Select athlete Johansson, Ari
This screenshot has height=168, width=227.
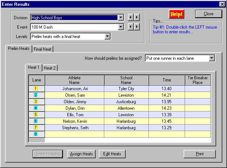click(75, 88)
